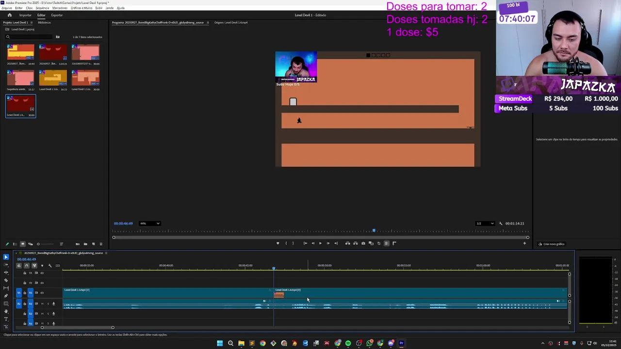
Task: Select the Ripple Edit tool
Action: (x=6, y=272)
